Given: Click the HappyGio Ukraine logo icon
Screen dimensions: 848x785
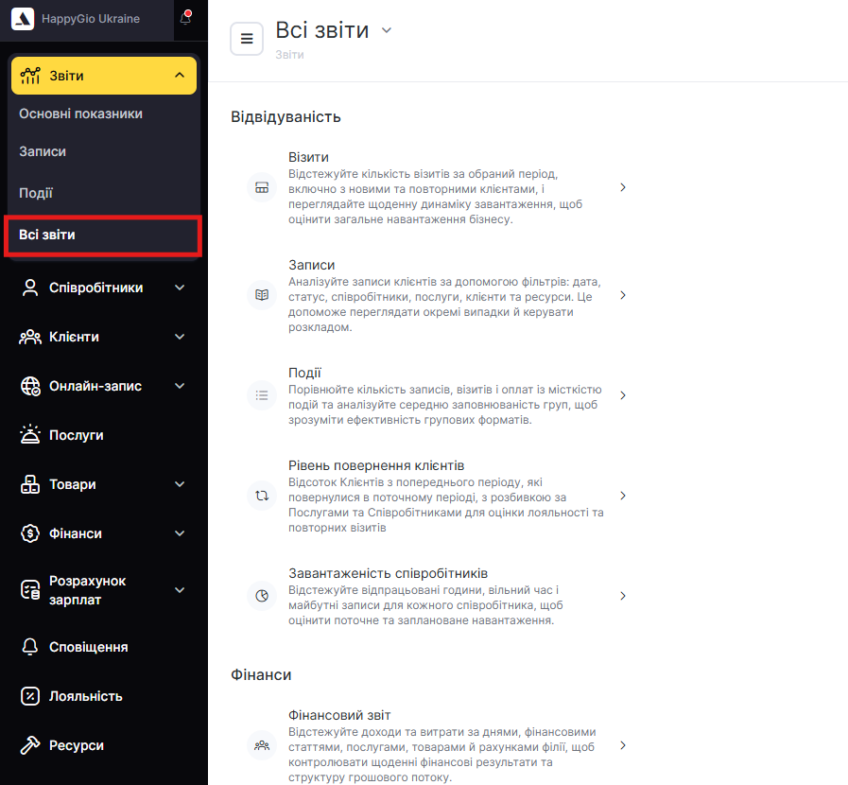Looking at the screenshot, I should [x=23, y=19].
